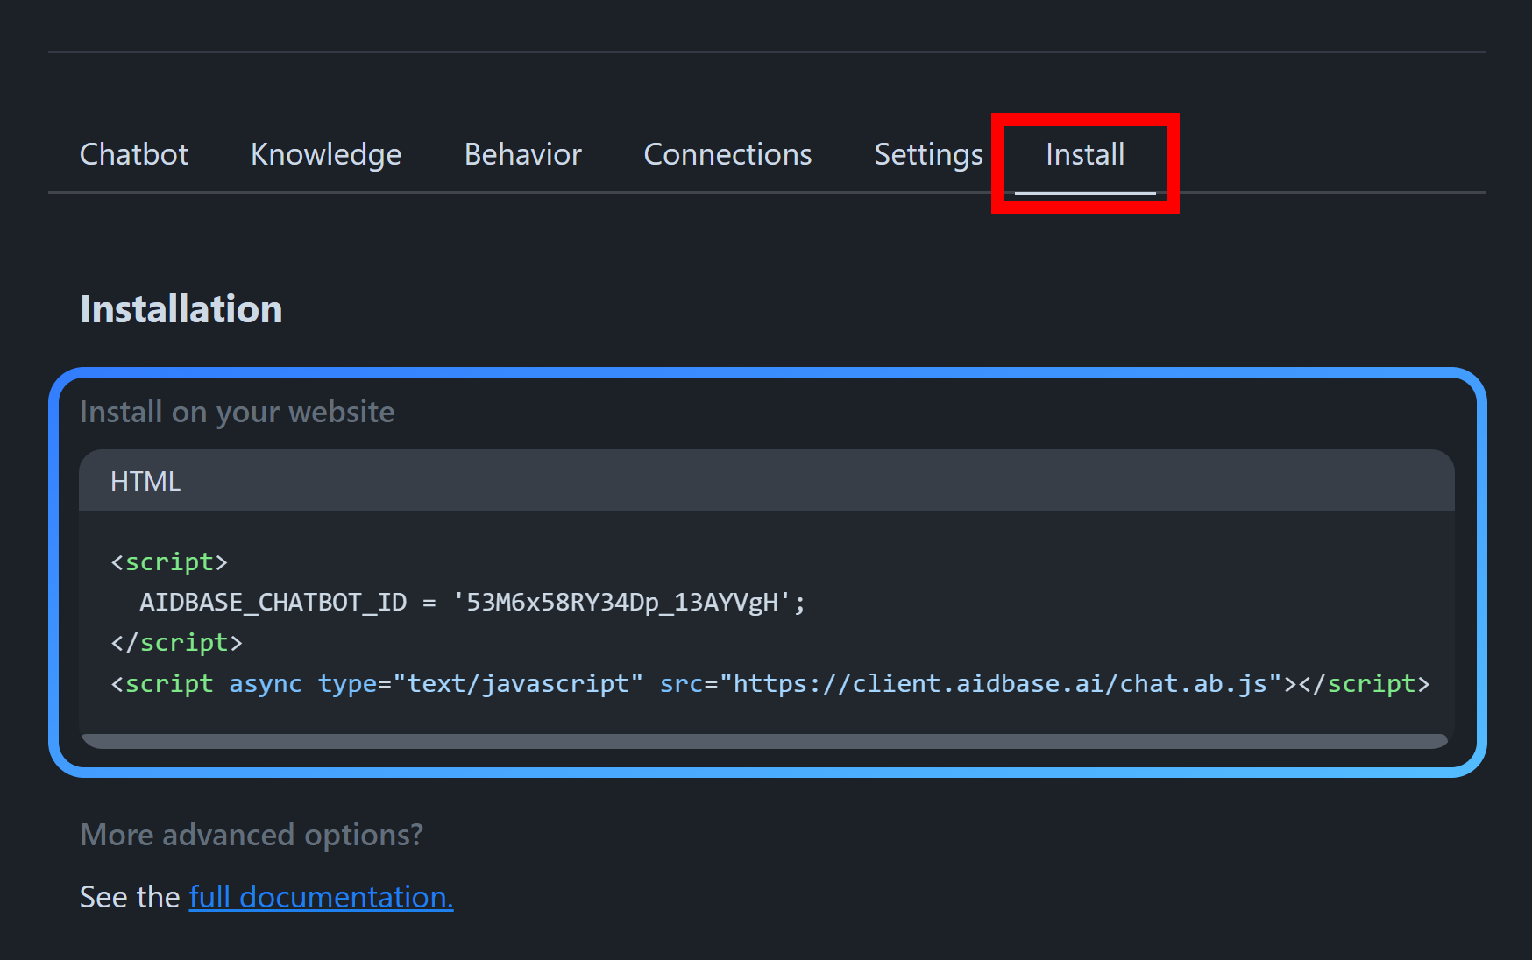Click the closing script tag in the code
The width and height of the screenshot is (1532, 960).
176,642
